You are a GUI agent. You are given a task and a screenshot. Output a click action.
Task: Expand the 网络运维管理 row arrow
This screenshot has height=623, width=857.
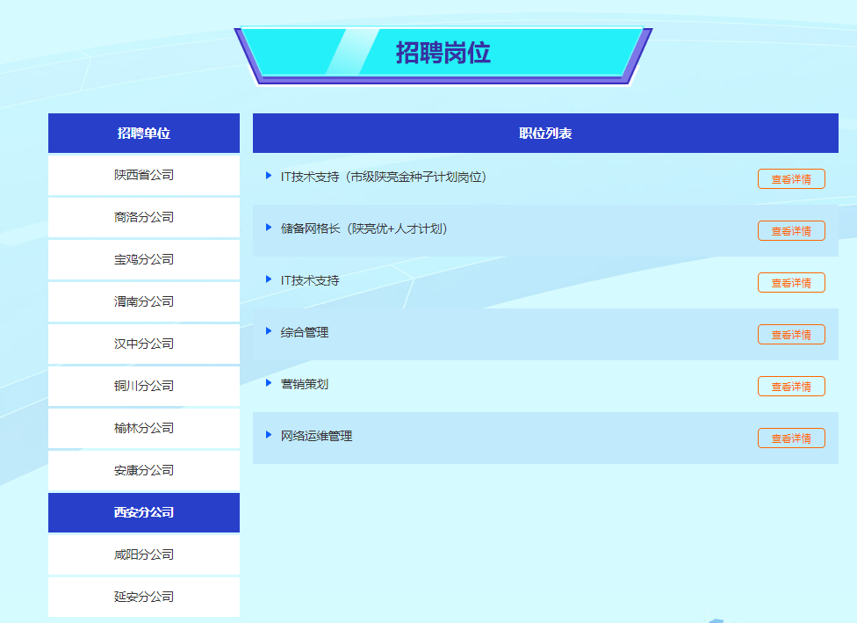269,435
